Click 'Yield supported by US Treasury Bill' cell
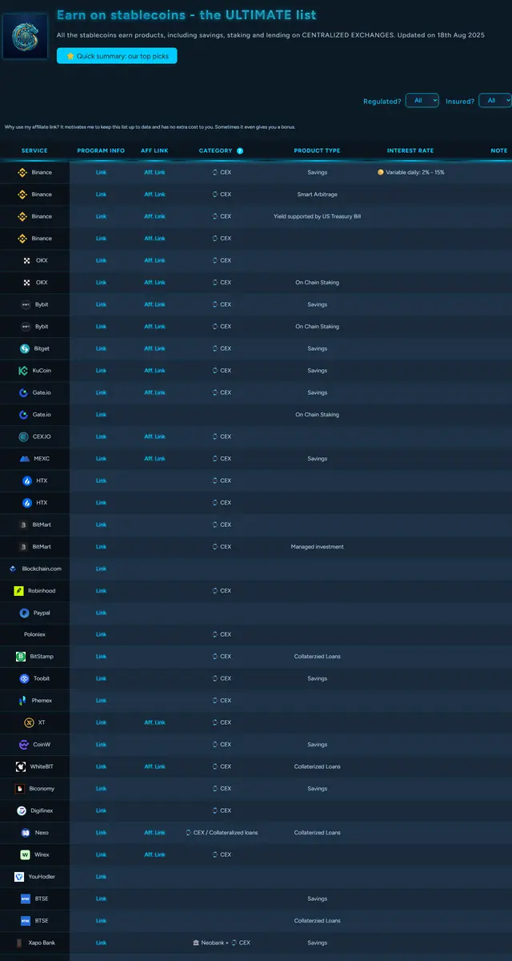Viewport: 512px width, 961px height. pos(317,216)
